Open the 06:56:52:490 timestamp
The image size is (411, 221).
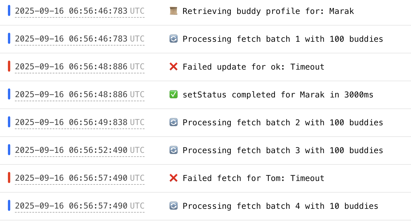tap(80, 150)
